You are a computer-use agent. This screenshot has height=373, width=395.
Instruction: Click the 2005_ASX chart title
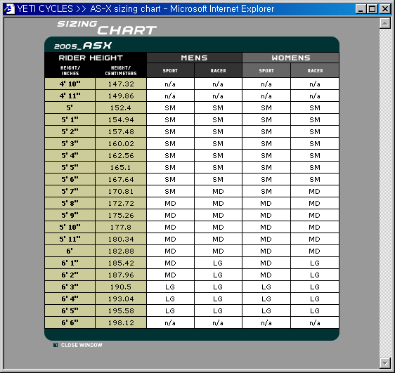83,46
